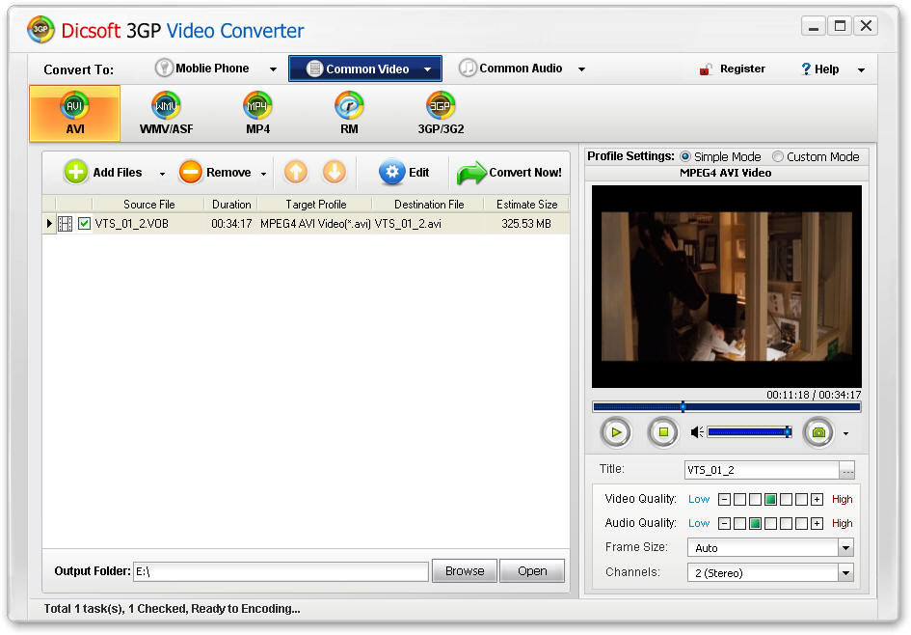The image size is (911, 635).
Task: Expand the Remove dropdown arrow
Action: point(263,174)
